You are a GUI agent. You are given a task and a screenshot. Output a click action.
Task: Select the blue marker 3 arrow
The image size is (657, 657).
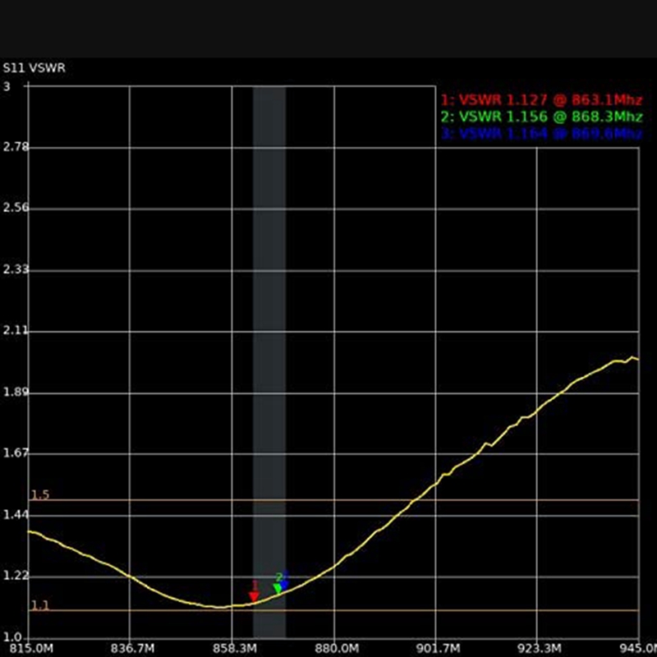coord(287,584)
